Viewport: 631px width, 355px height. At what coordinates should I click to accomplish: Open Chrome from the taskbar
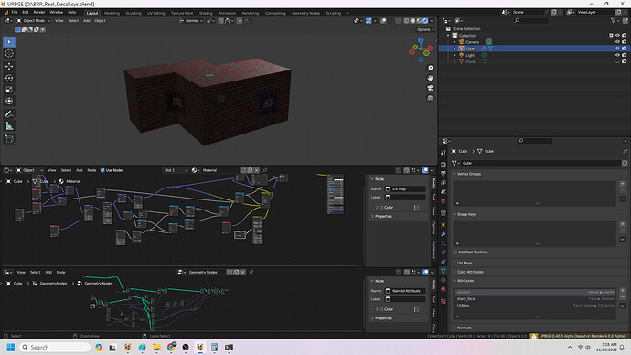[x=171, y=347]
